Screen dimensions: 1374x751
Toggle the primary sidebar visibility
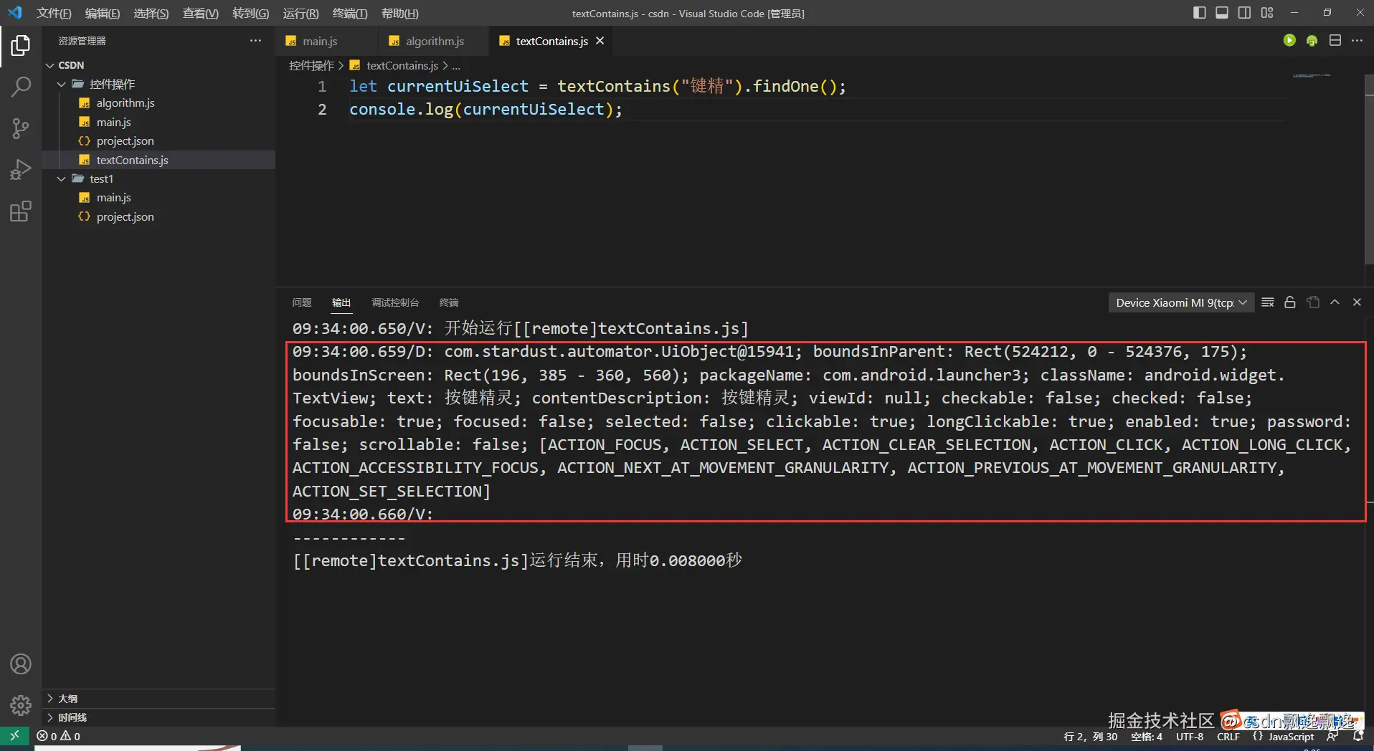(x=1199, y=13)
